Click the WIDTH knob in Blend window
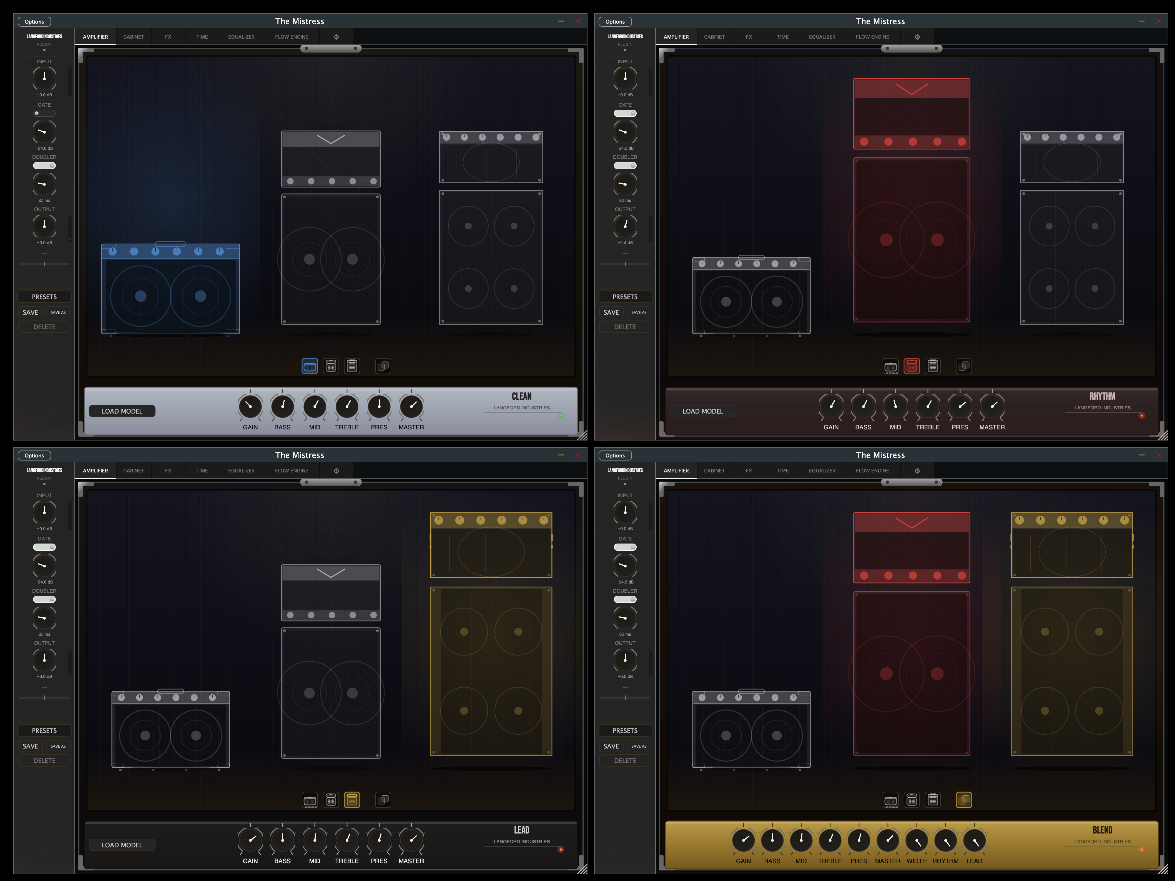Image resolution: width=1175 pixels, height=881 pixels. (x=917, y=841)
